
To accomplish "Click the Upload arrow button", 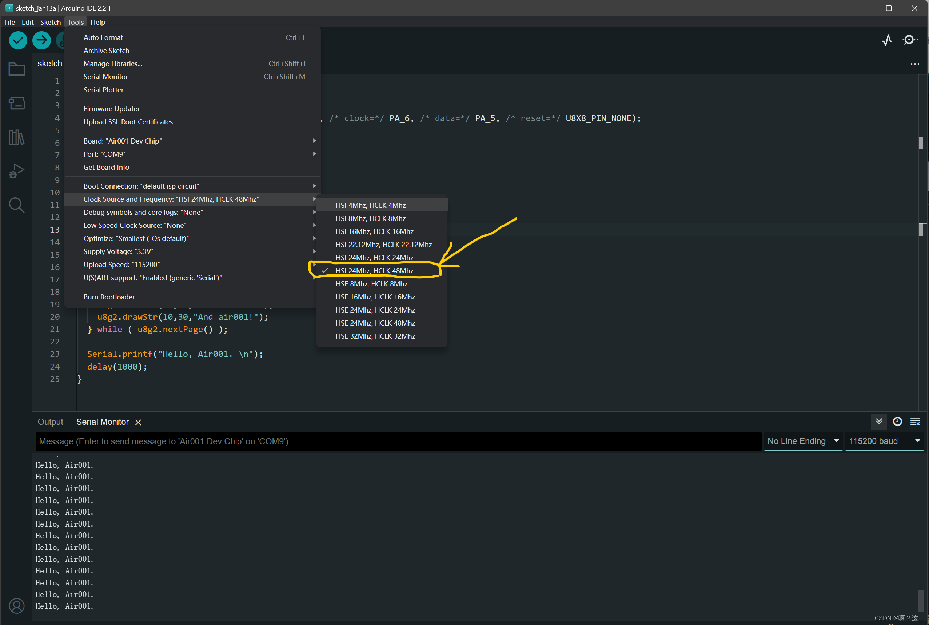I will pos(41,40).
